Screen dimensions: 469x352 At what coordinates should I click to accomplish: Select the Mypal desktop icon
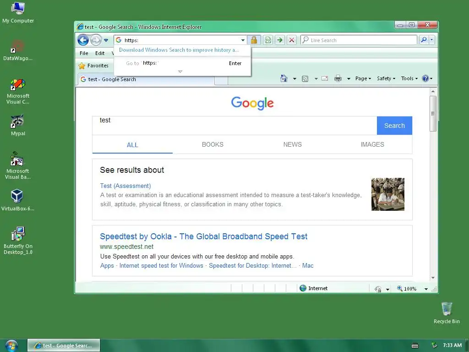(x=18, y=126)
